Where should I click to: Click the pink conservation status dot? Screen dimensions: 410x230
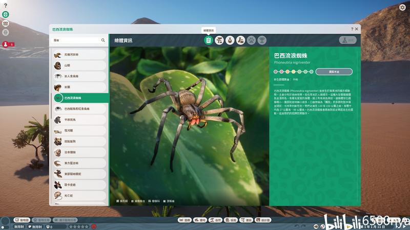click(x=281, y=72)
